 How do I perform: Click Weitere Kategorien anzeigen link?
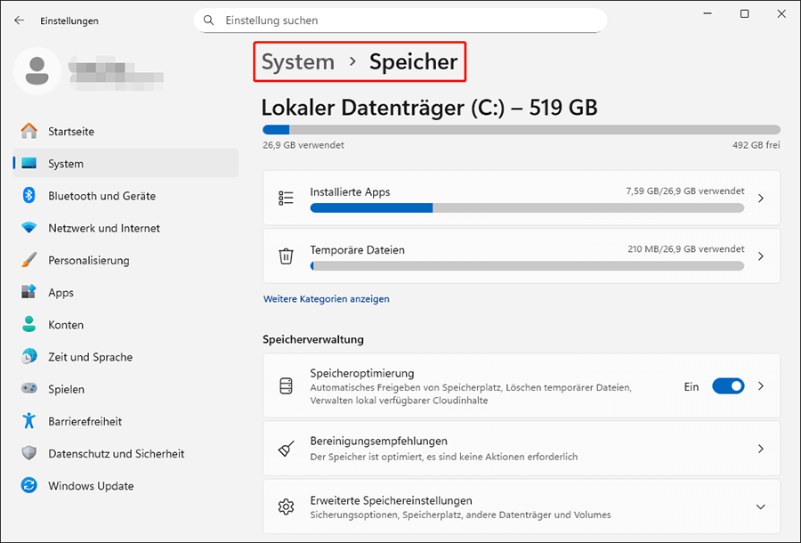pyautogui.click(x=326, y=299)
